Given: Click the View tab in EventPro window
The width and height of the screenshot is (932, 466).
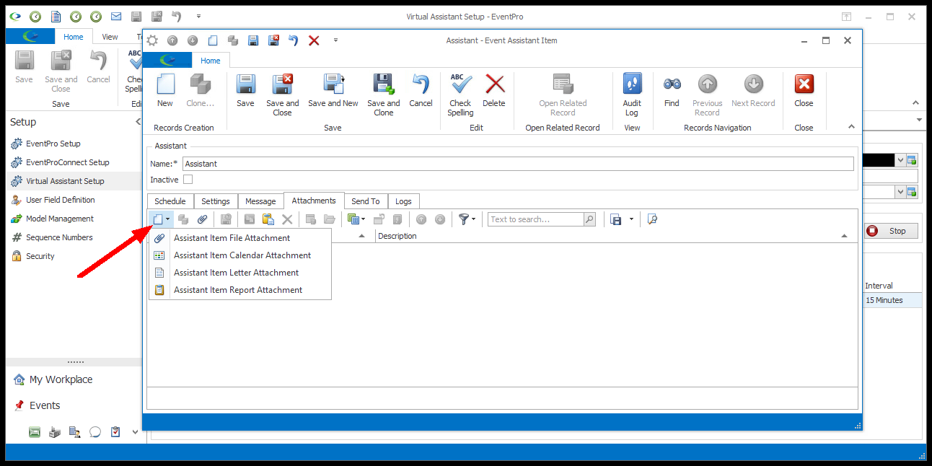Looking at the screenshot, I should tap(110, 37).
